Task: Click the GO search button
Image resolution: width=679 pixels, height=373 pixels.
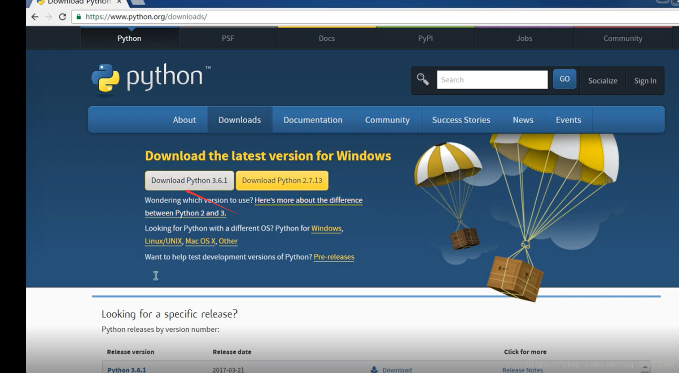Action: coord(565,79)
